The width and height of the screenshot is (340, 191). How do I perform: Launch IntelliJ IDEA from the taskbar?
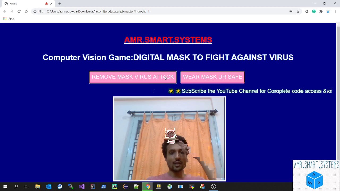coord(93,186)
